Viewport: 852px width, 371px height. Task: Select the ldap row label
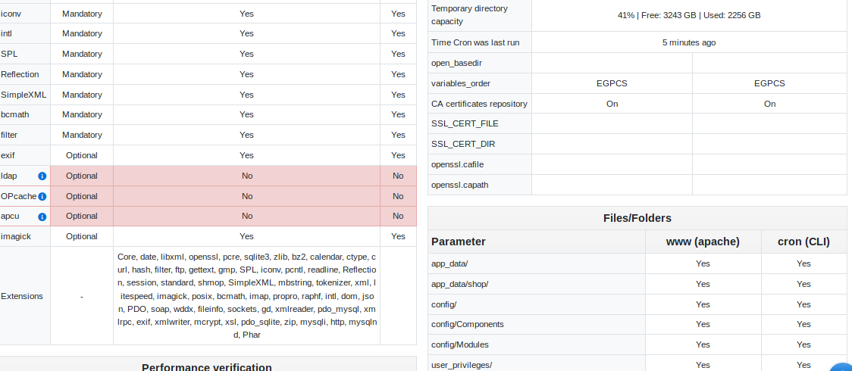(9, 176)
